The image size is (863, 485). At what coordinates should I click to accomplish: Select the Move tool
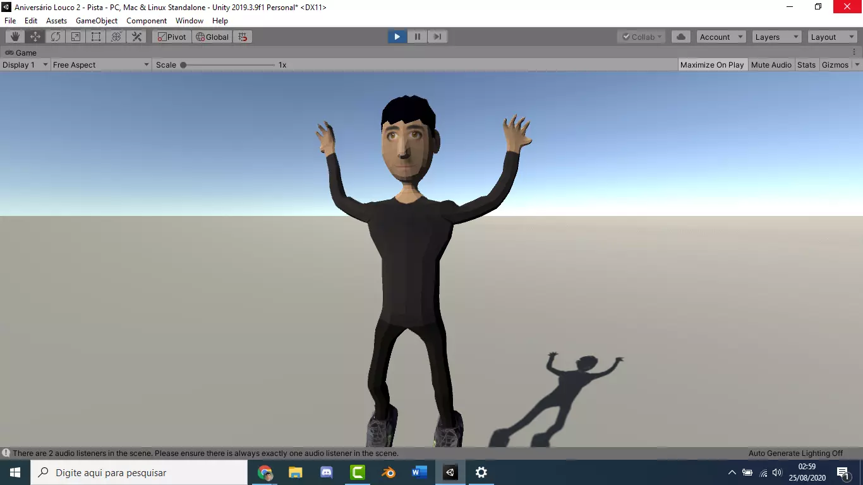coord(35,37)
